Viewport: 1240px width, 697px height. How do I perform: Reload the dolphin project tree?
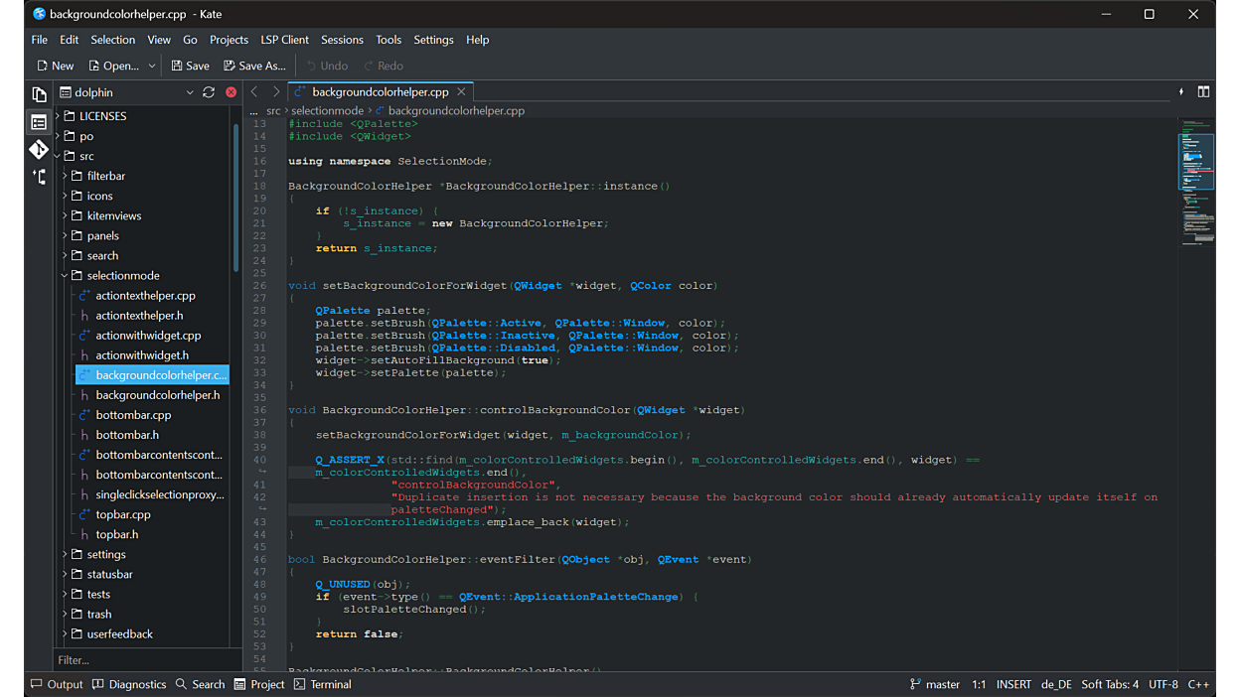[209, 92]
